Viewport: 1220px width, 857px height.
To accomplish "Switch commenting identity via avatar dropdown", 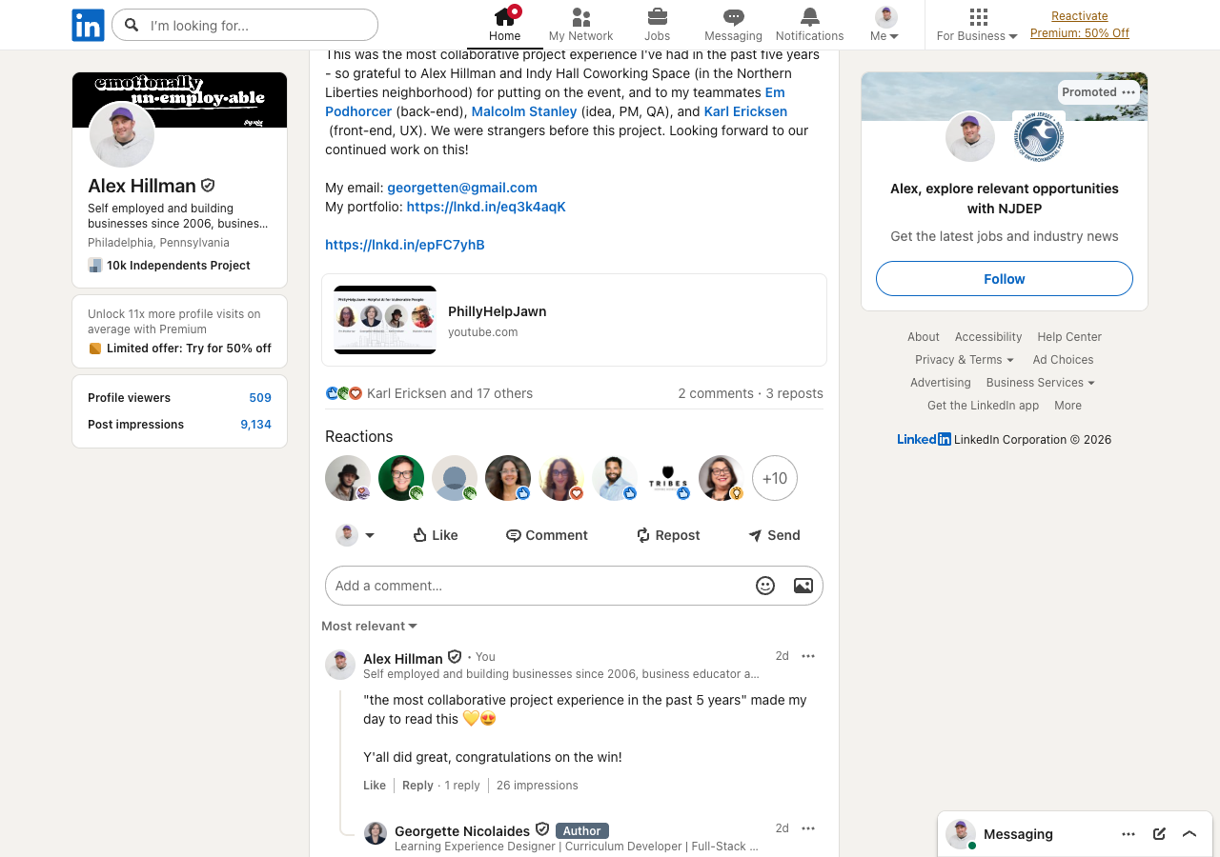I will tap(356, 535).
